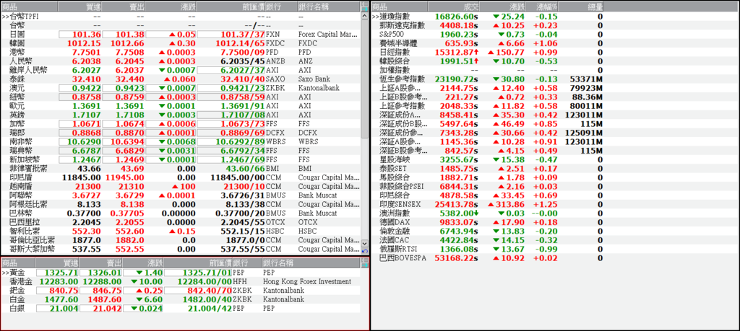Select the 港幣 currency row
This screenshot has height=331, width=740.
(180, 52)
